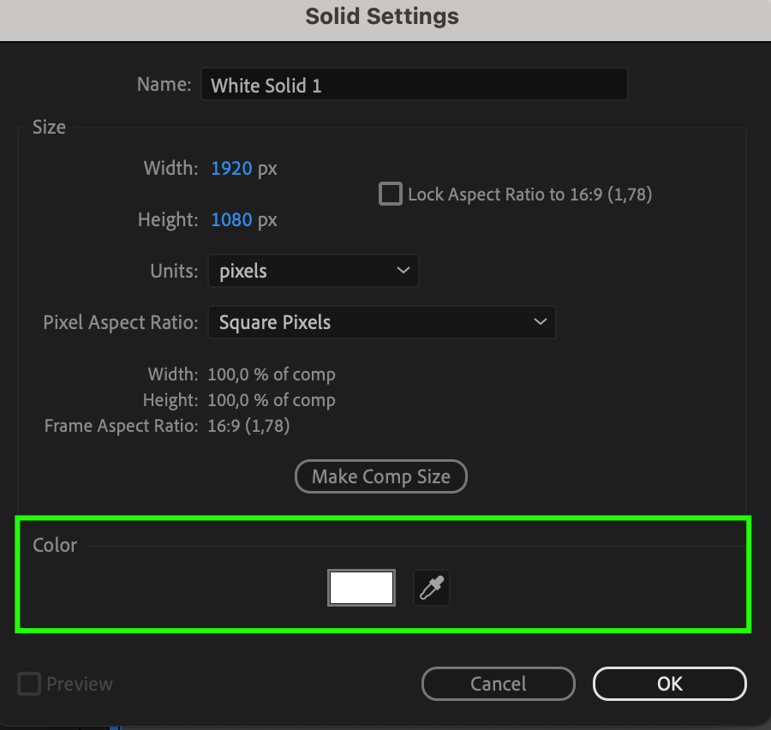Open the Units dropdown showing pixels

coord(313,272)
